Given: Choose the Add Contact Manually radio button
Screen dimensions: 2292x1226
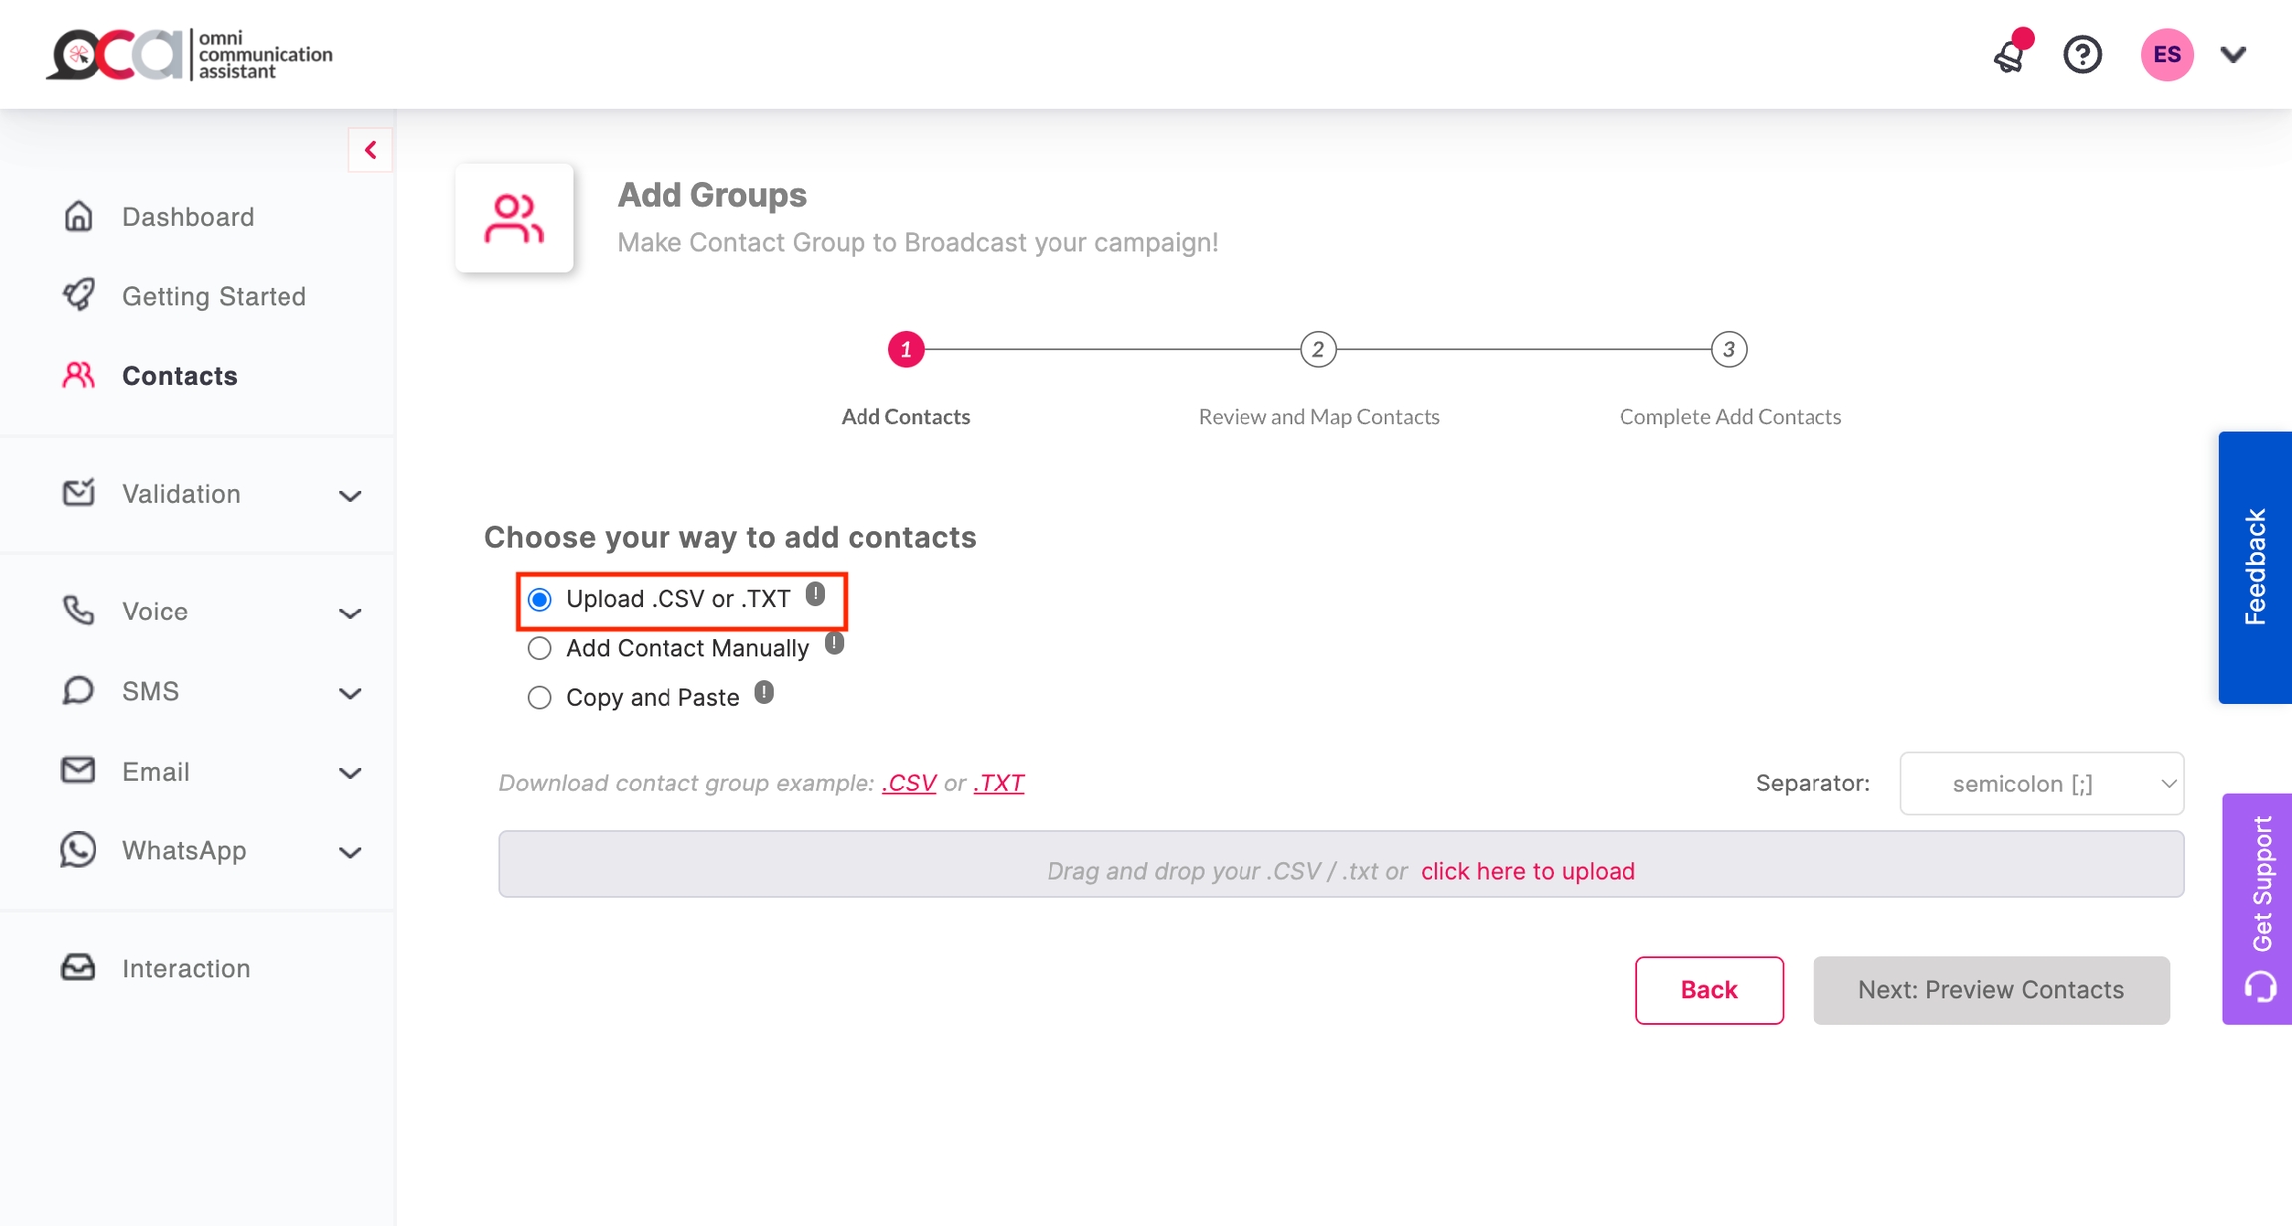Looking at the screenshot, I should 540,649.
